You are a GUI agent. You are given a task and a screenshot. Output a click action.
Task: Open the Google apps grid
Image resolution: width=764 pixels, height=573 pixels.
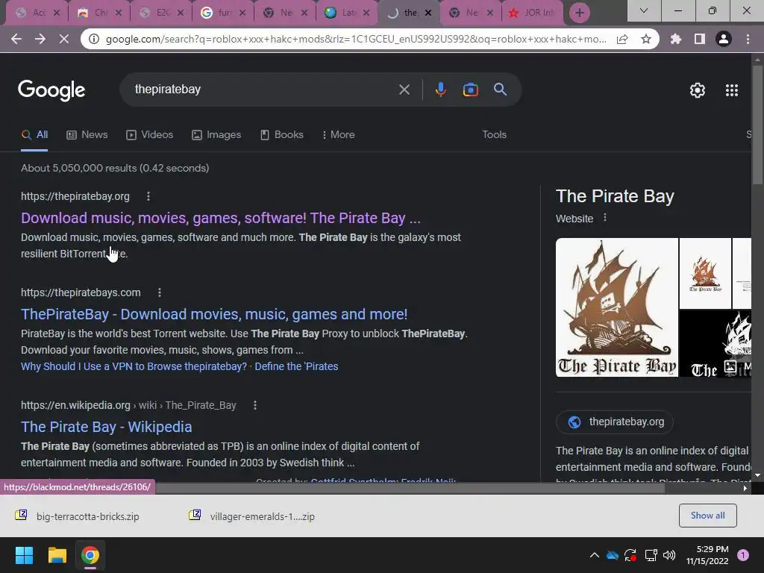732,90
